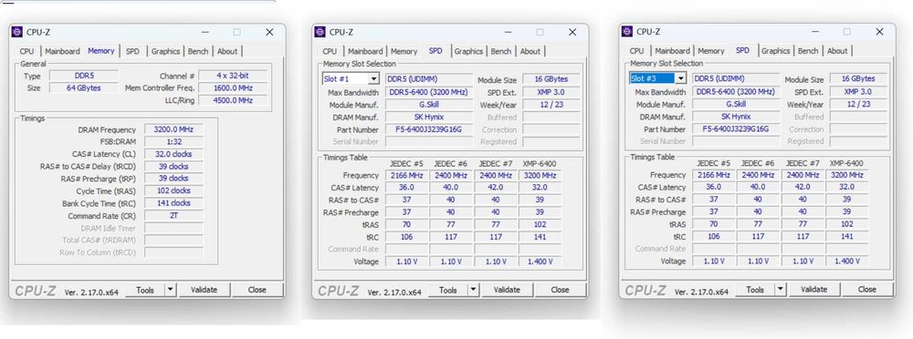
Task: Click JEDEC #5 frequency 2166 MHz in middle window
Action: 406,175
